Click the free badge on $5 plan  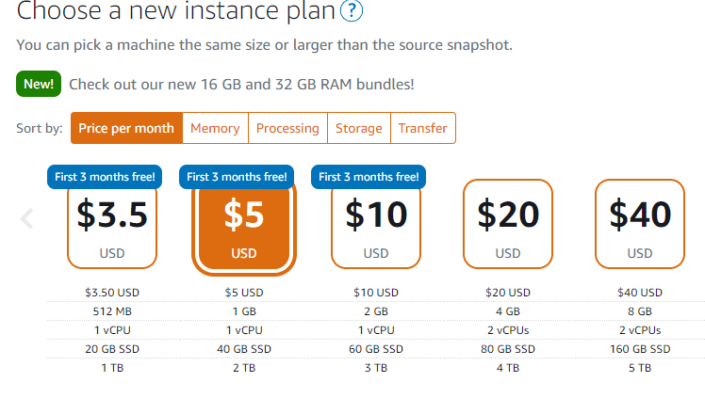[237, 176]
